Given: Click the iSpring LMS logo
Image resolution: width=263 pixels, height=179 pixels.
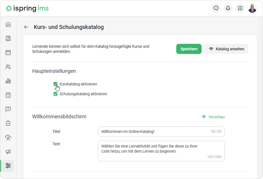Looking at the screenshot, I should coord(27,8).
